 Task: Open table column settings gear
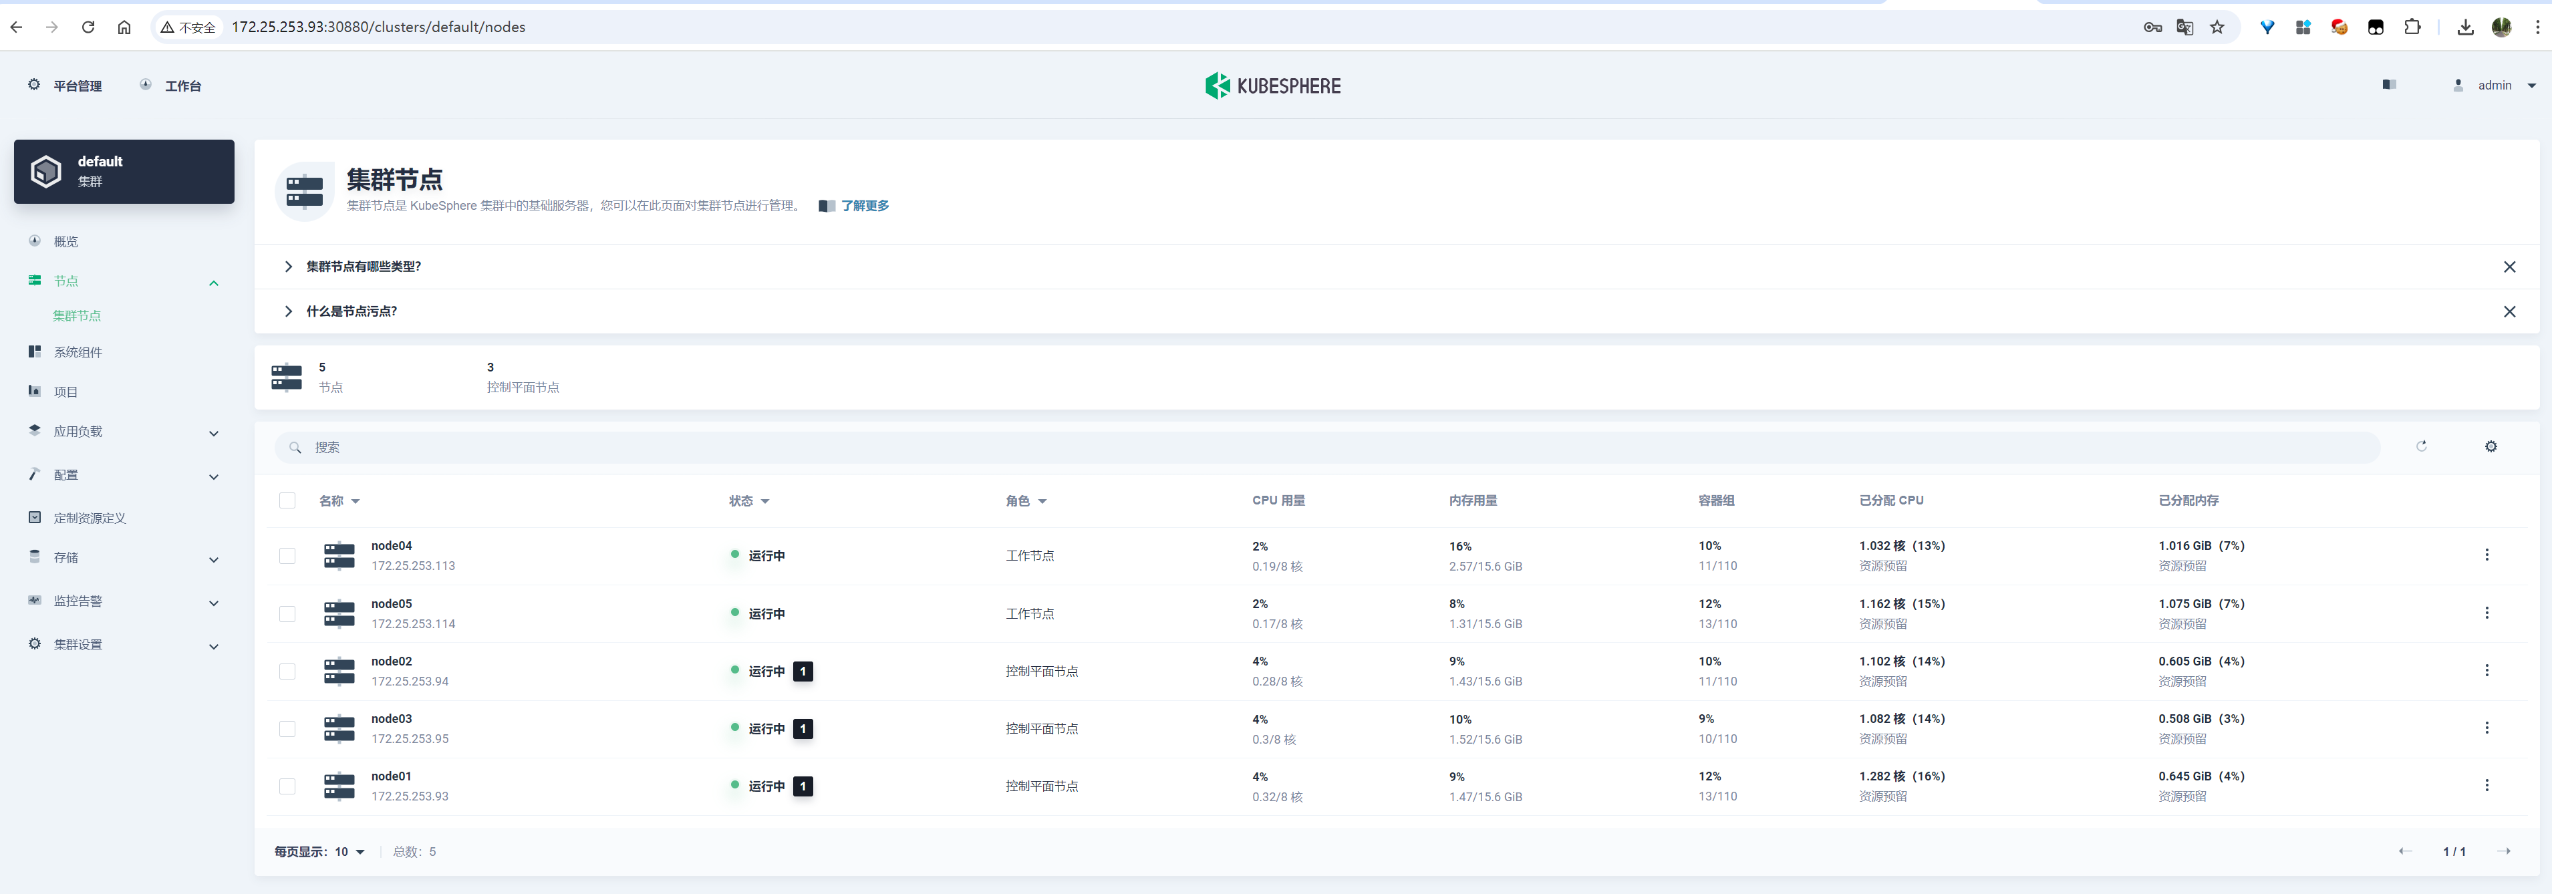pos(2491,446)
